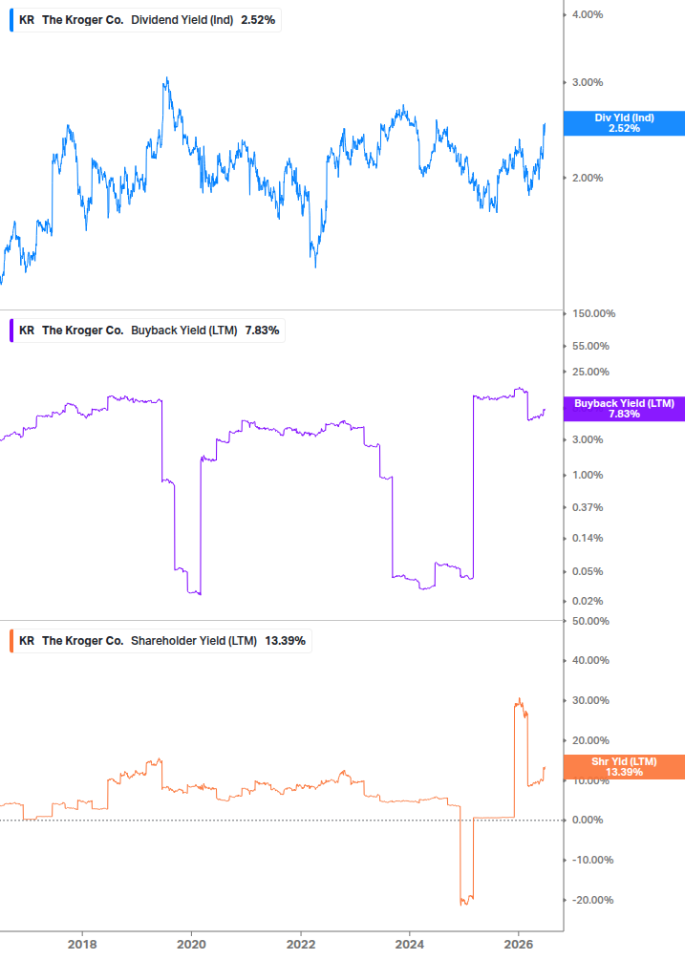Viewport: 685px width, 960px height.
Task: Click the 2018 label on the time axis
Action: click(x=82, y=944)
